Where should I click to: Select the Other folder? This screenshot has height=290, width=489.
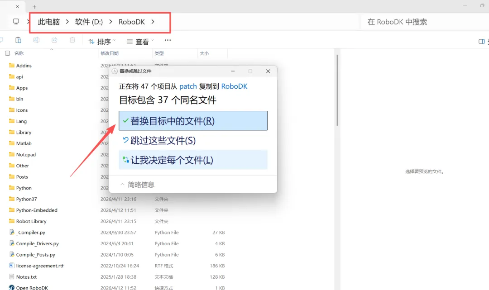tap(23, 166)
